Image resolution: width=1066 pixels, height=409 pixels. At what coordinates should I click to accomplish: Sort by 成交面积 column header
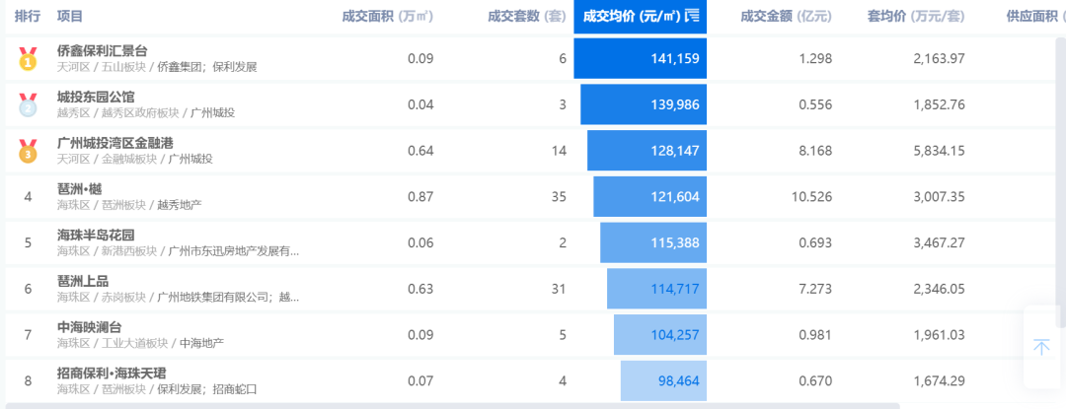(x=388, y=17)
